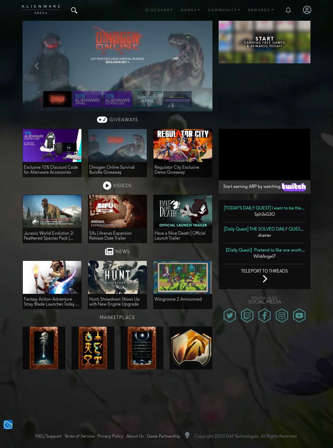Open The Solved Daily Quest thread
The width and height of the screenshot is (333, 448).
[263, 229]
